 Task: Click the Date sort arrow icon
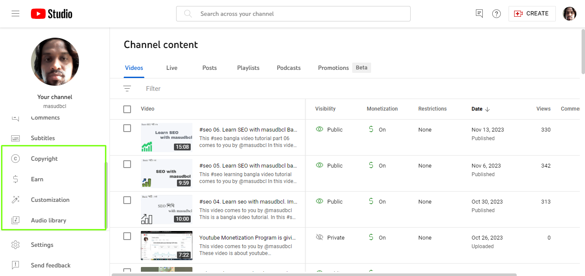coord(487,109)
